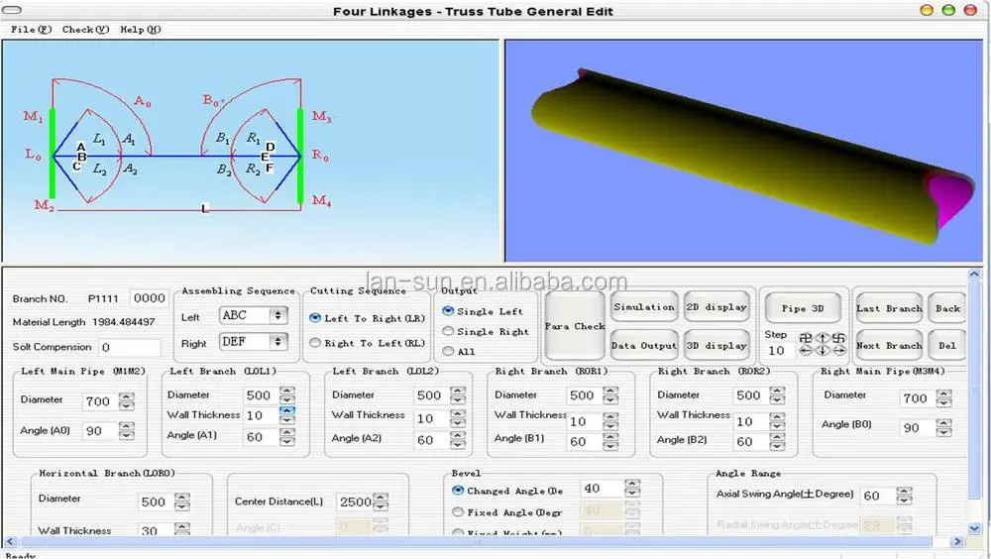This screenshot has height=559, width=991.
Task: Select Right To Left(RL) cutting sequence
Action: pyautogui.click(x=316, y=343)
